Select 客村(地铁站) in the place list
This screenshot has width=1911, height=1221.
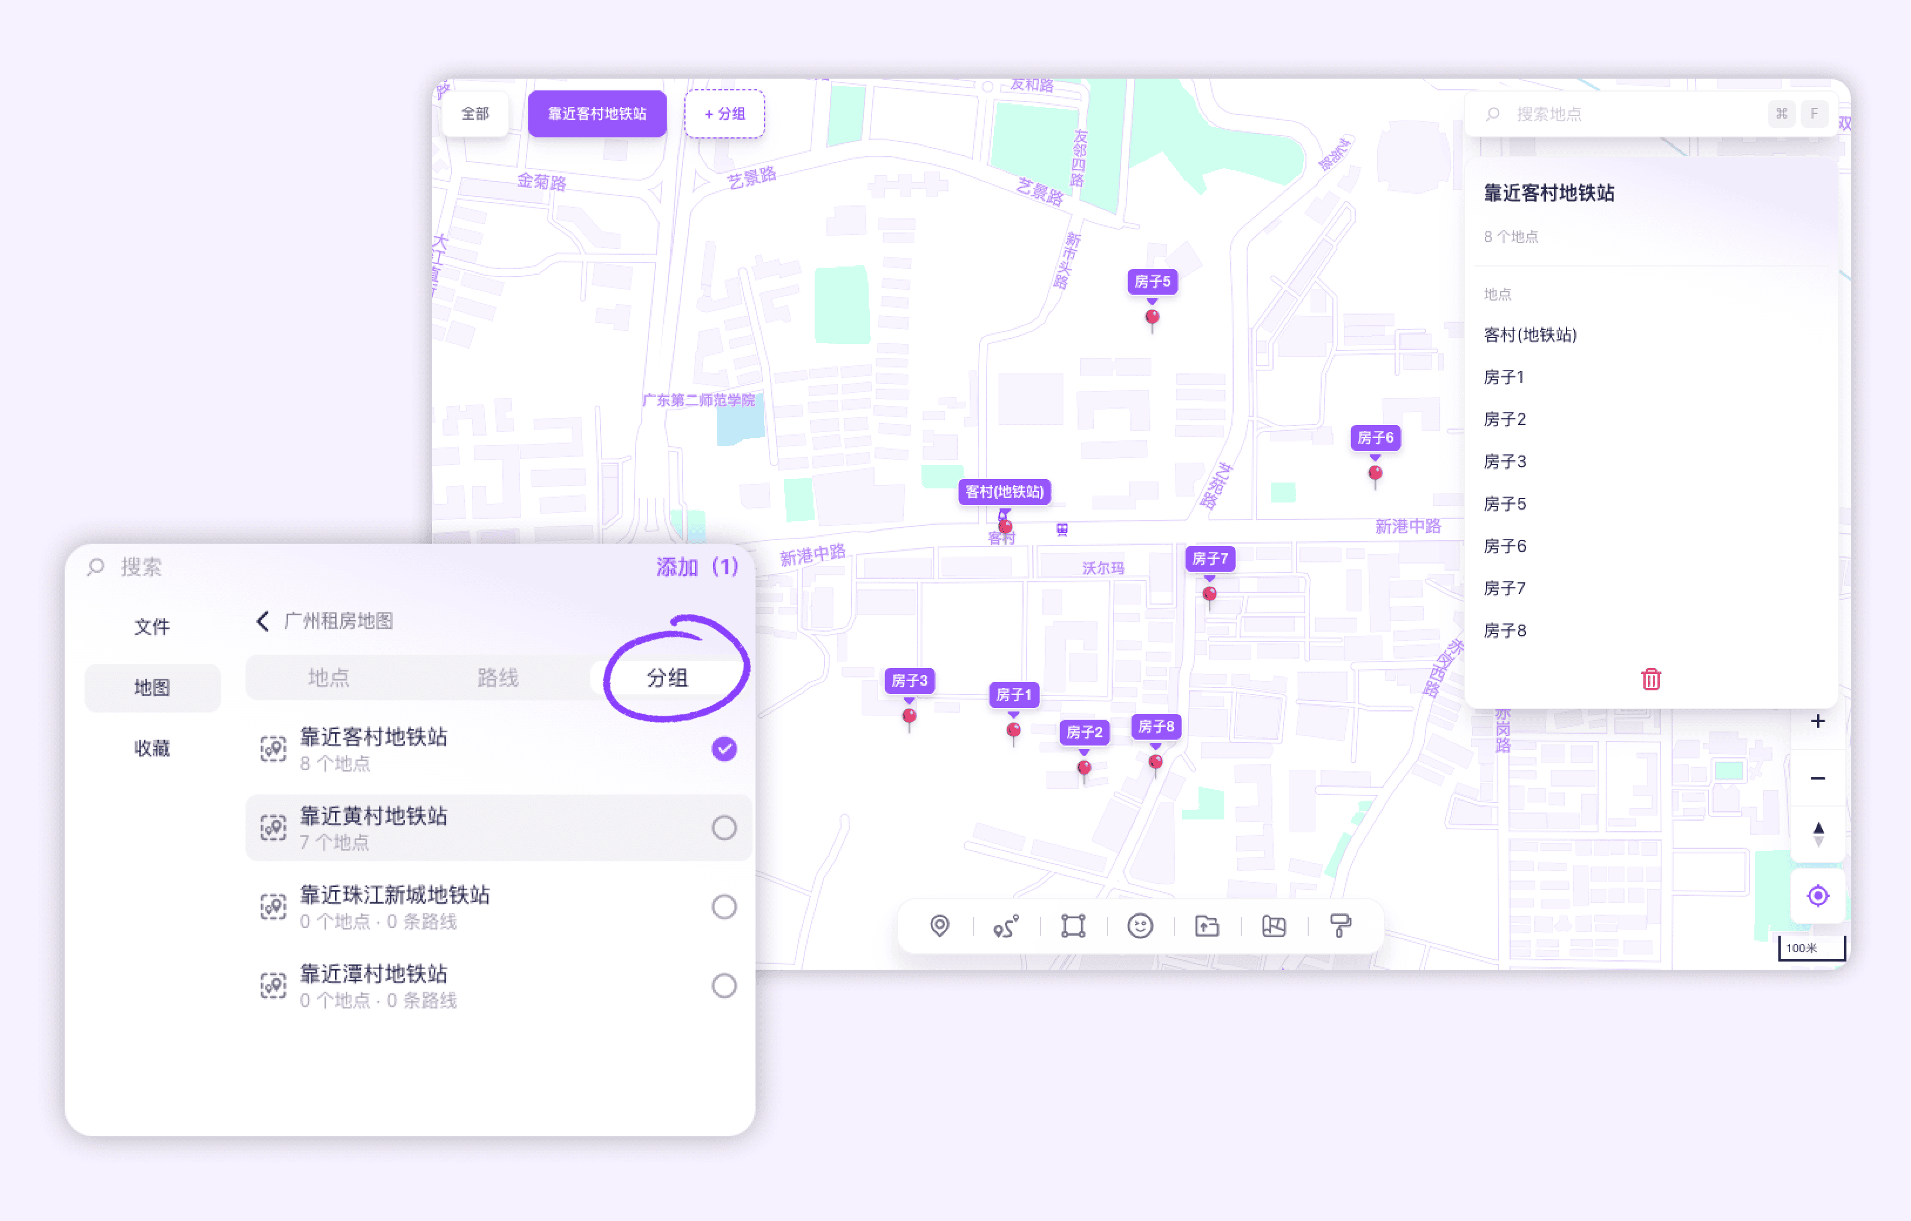(1530, 335)
